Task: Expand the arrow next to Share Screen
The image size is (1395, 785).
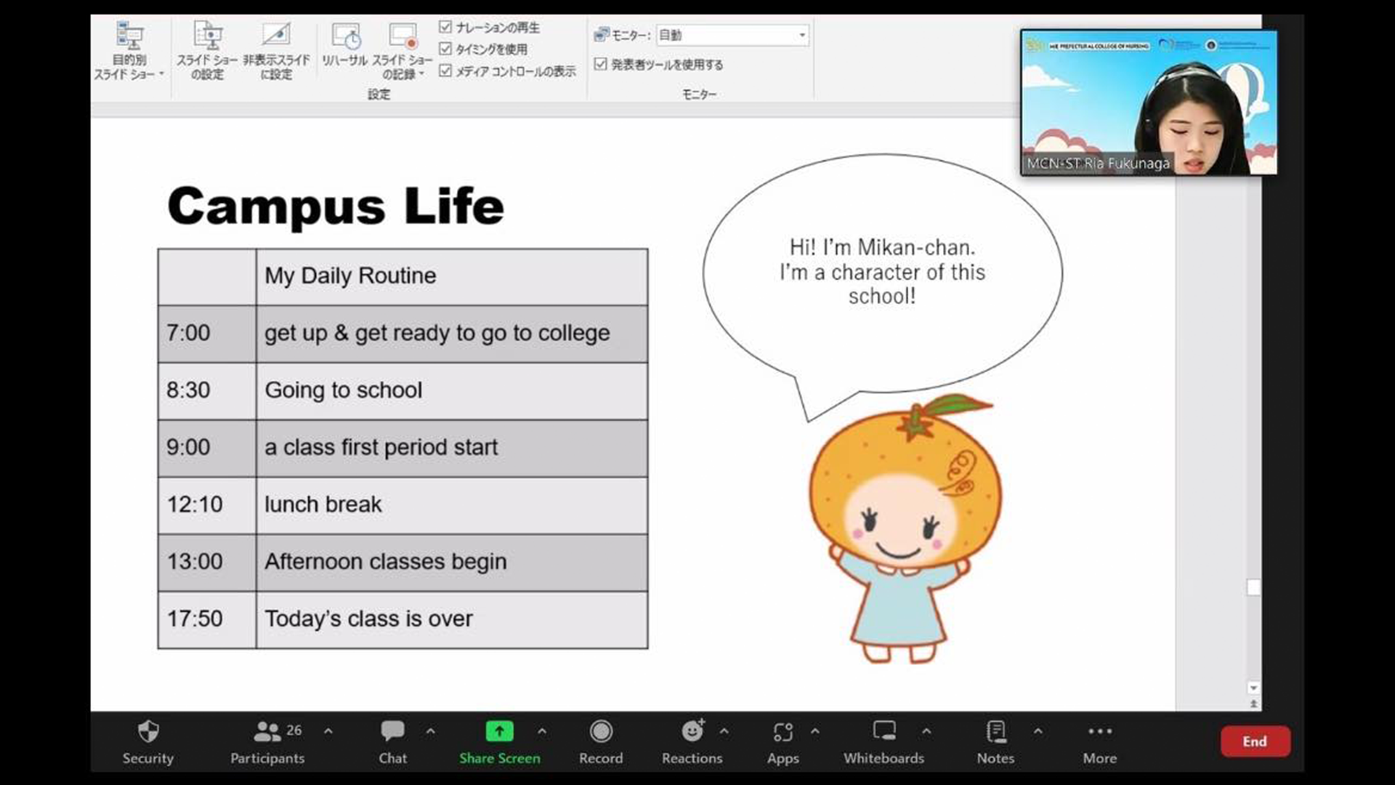Action: (542, 731)
